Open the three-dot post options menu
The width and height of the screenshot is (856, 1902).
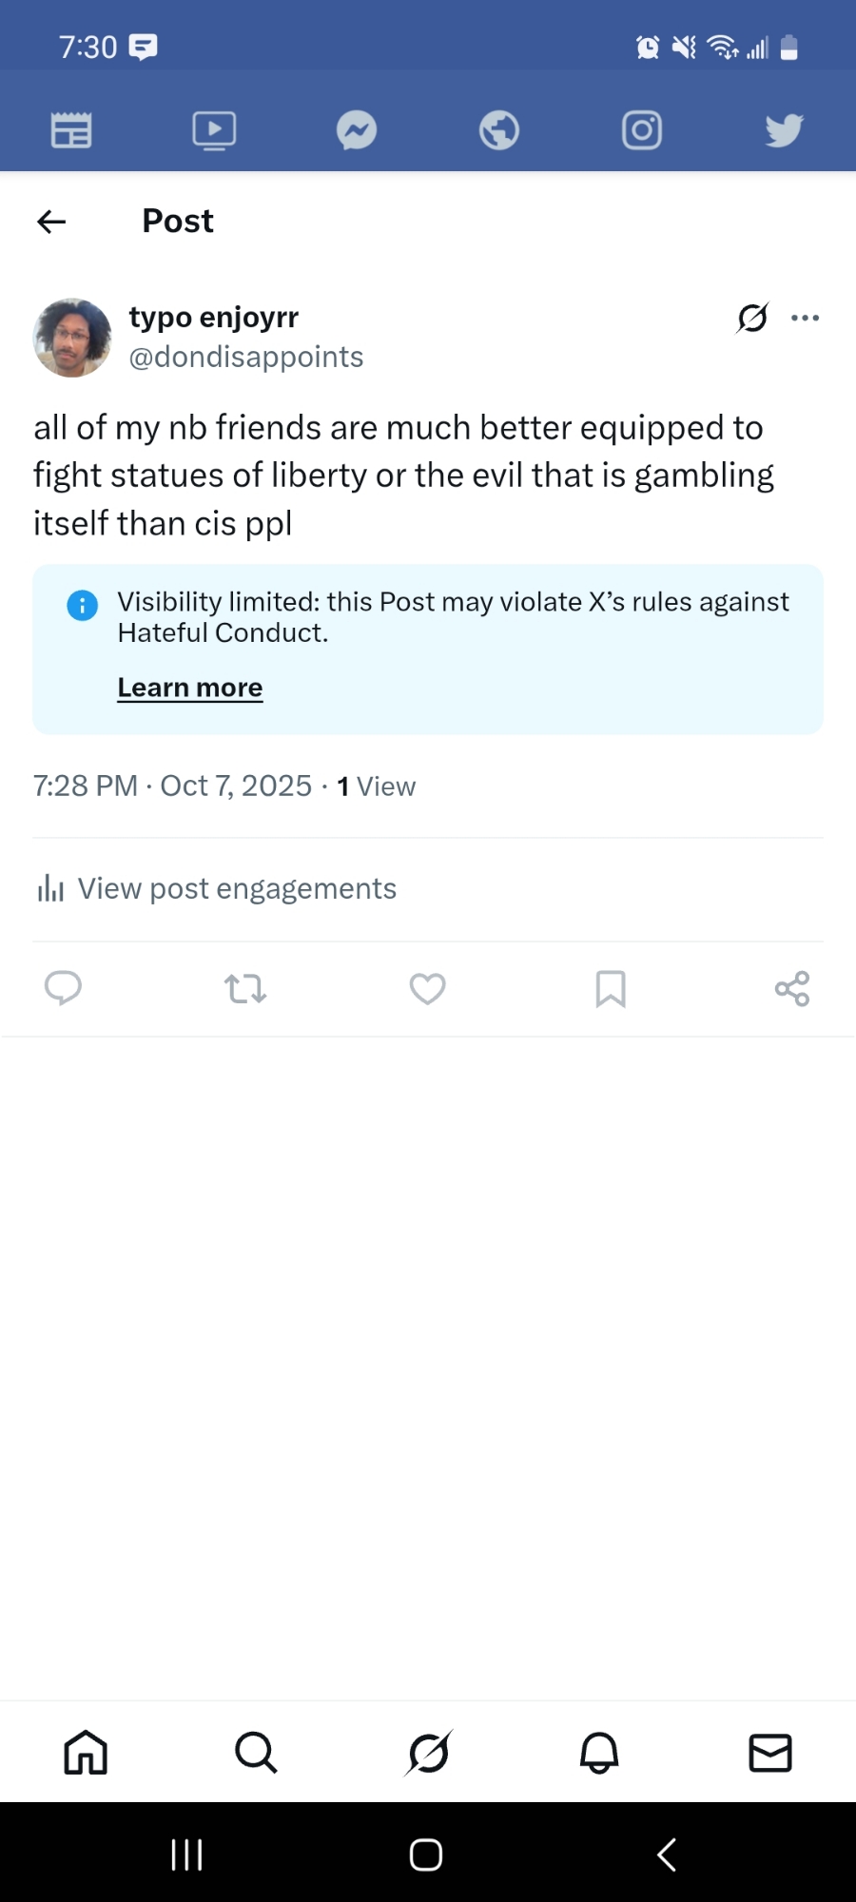[x=805, y=318]
